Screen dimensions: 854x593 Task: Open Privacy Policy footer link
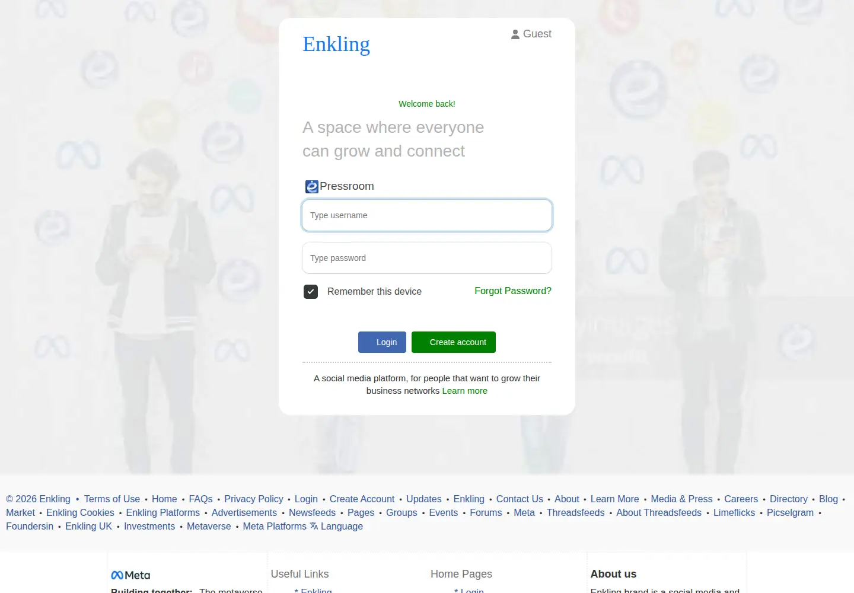(254, 499)
